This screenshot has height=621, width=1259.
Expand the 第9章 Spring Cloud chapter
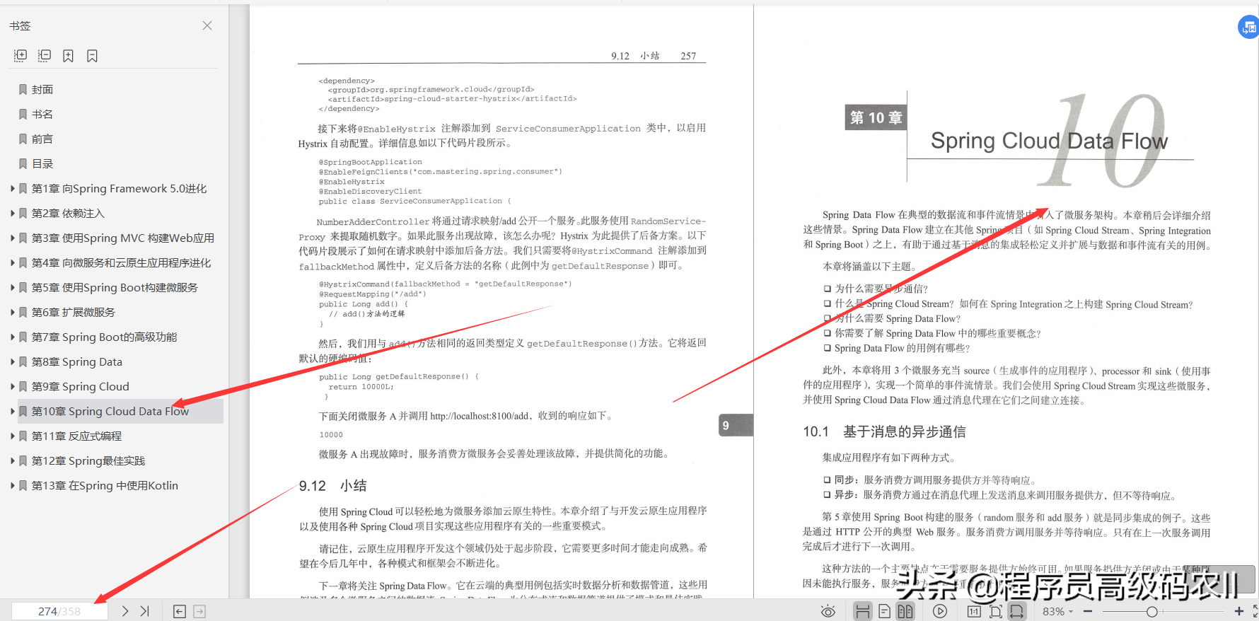pos(12,386)
